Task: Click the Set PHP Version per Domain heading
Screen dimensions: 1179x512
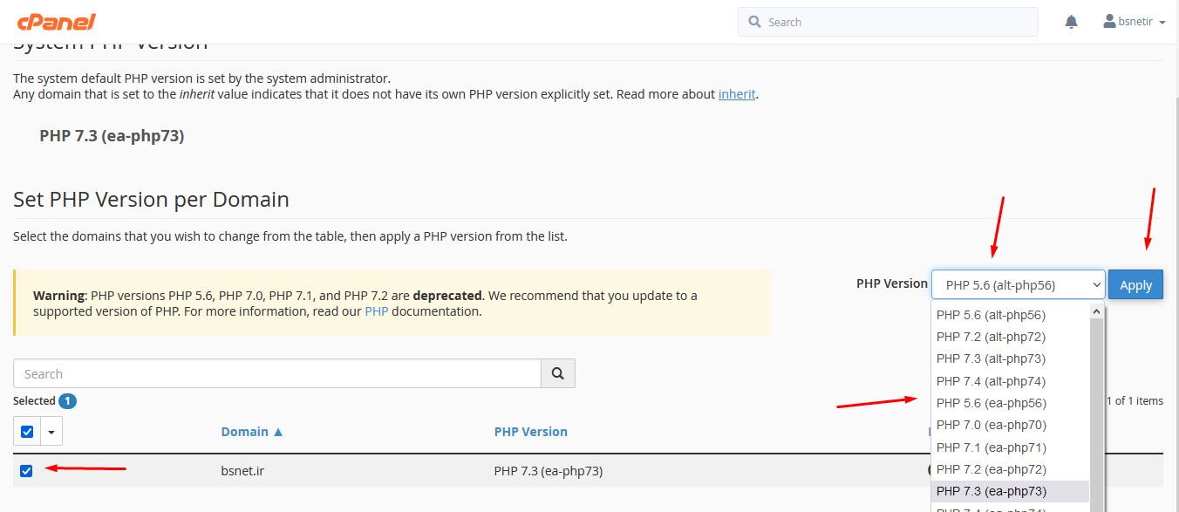Action: coord(151,200)
